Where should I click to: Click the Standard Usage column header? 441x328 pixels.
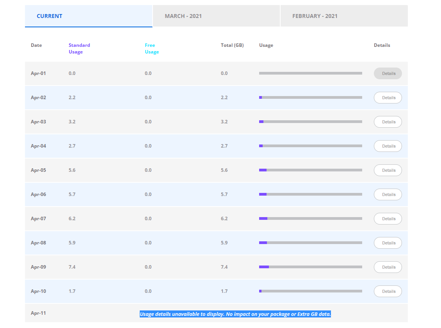pyautogui.click(x=79, y=48)
